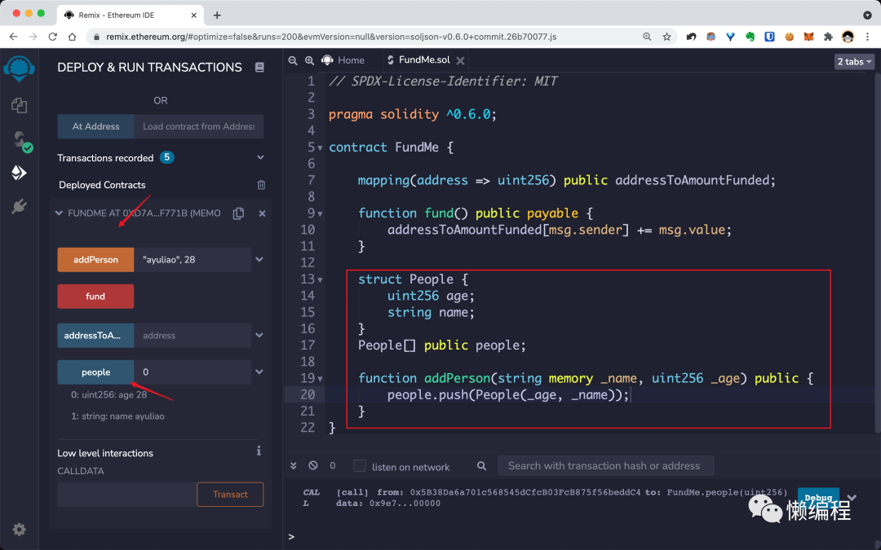Click the Remix logo at top of sidebar
This screenshot has height=550, width=881.
[19, 68]
